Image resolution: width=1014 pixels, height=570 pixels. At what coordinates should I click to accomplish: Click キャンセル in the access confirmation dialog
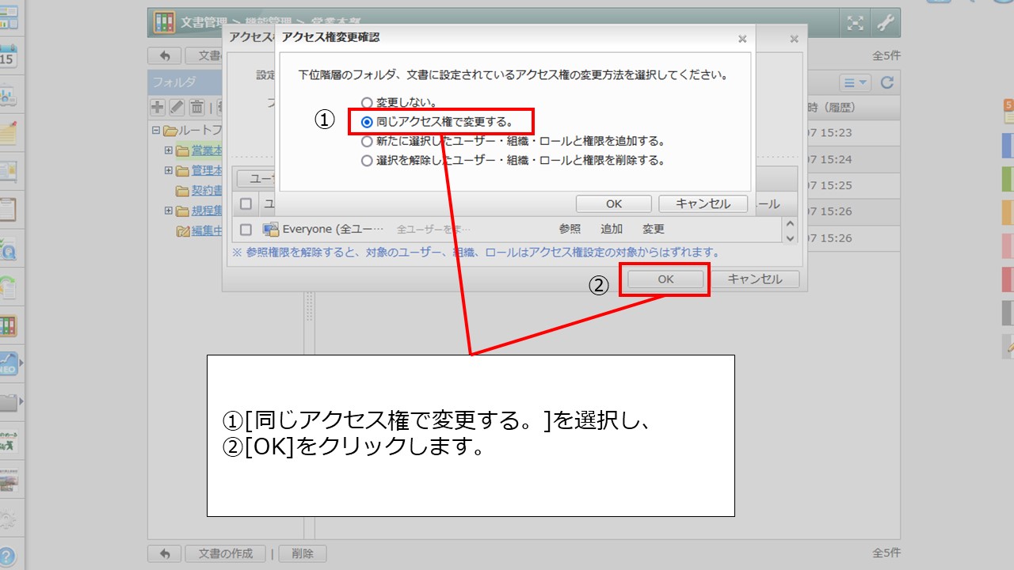click(703, 203)
